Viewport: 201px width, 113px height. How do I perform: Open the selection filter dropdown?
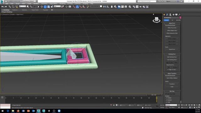[x=22, y=6]
